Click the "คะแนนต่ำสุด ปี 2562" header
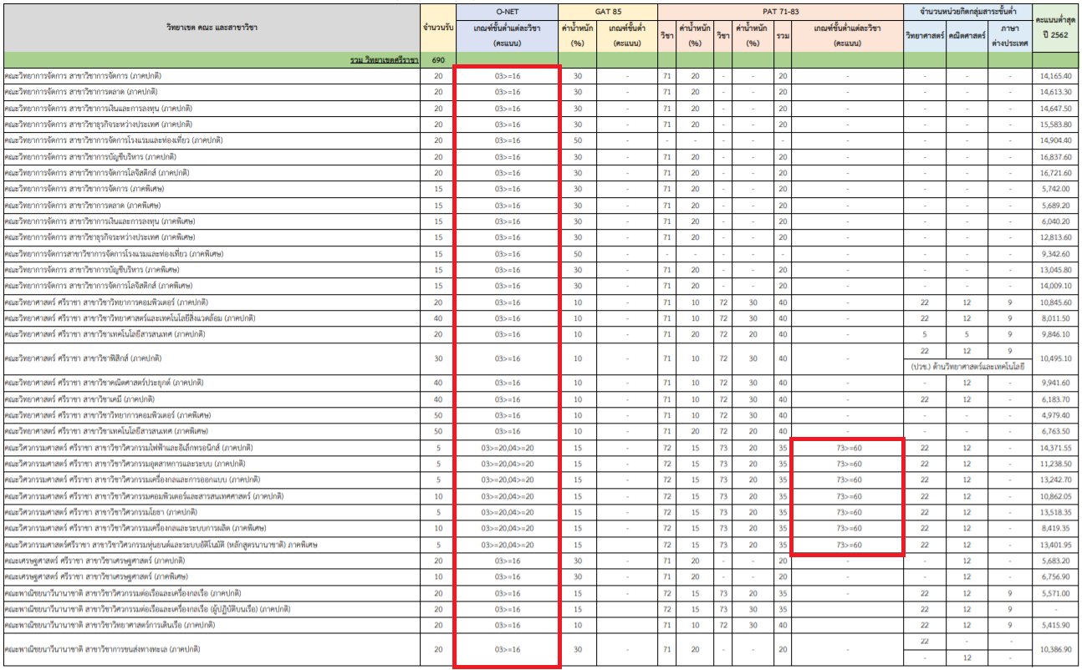The width and height of the screenshot is (1082, 670). (1055, 28)
